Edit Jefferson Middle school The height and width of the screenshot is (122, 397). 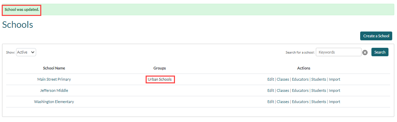click(271, 90)
